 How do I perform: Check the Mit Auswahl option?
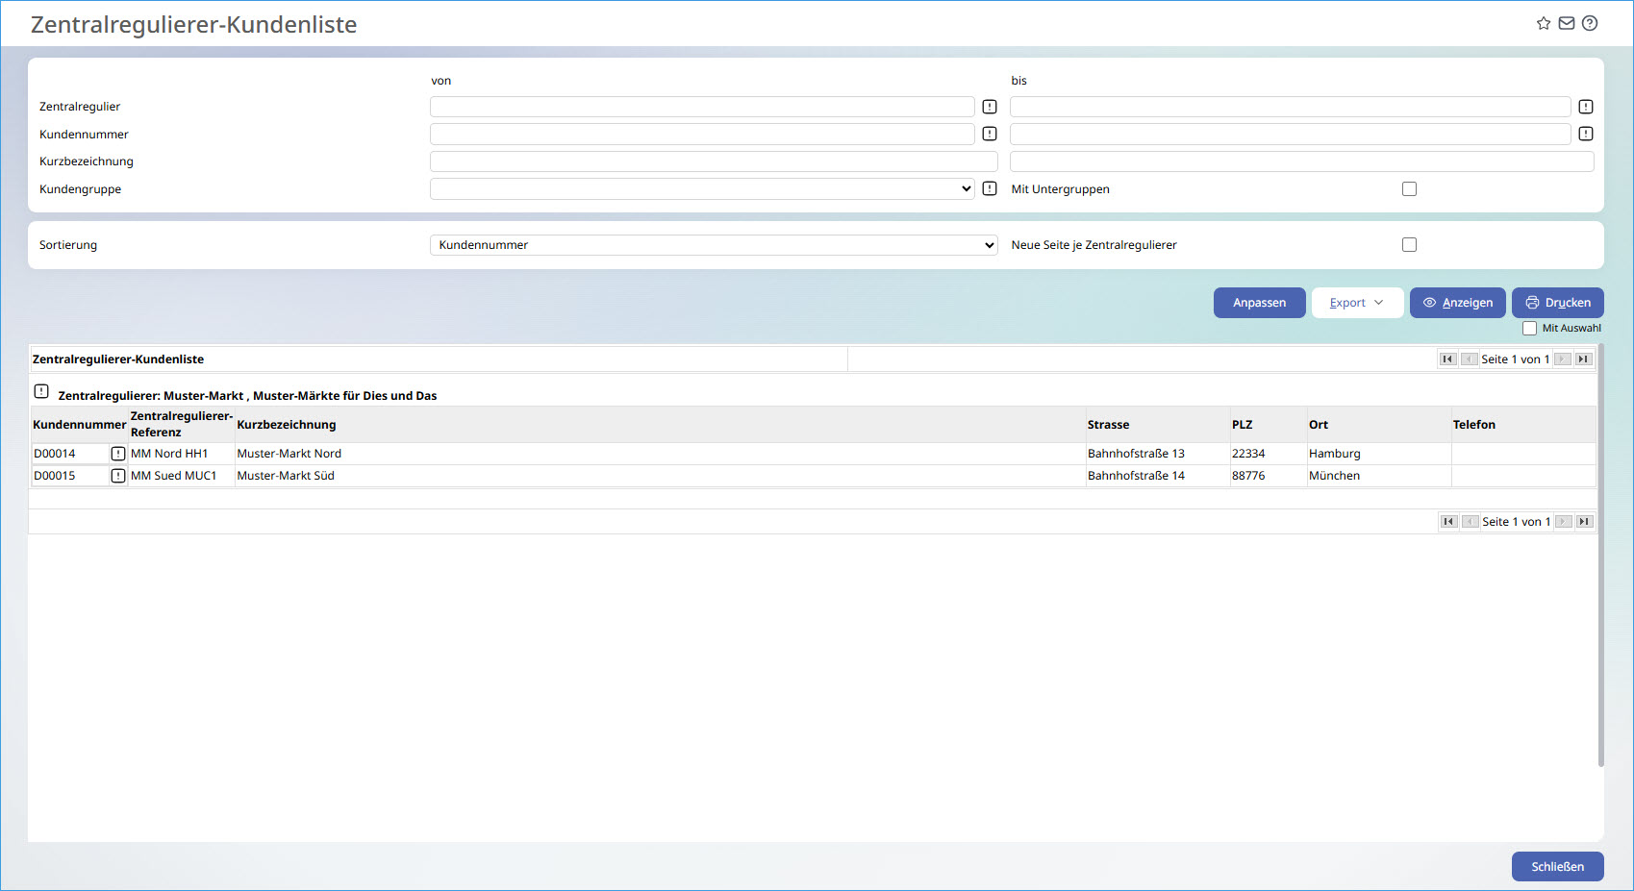pos(1529,329)
